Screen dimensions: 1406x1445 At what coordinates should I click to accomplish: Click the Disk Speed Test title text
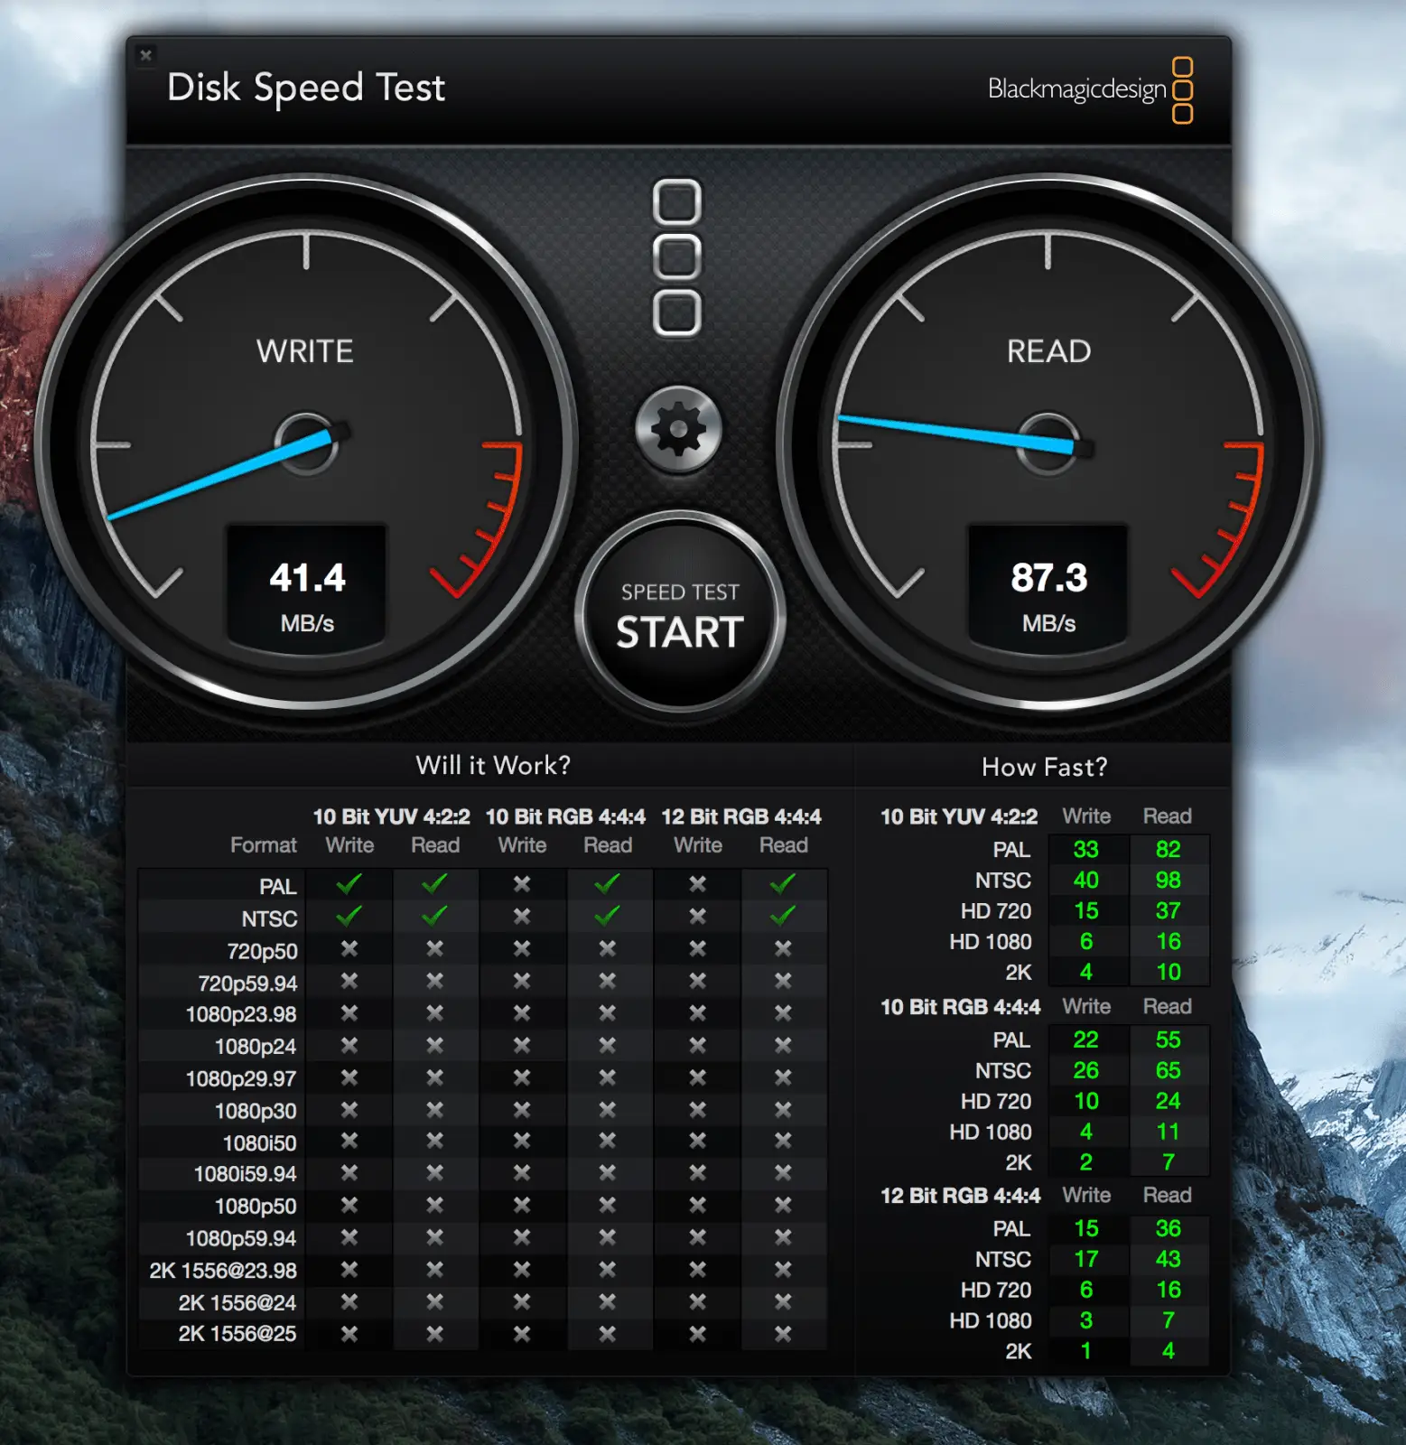[306, 89]
